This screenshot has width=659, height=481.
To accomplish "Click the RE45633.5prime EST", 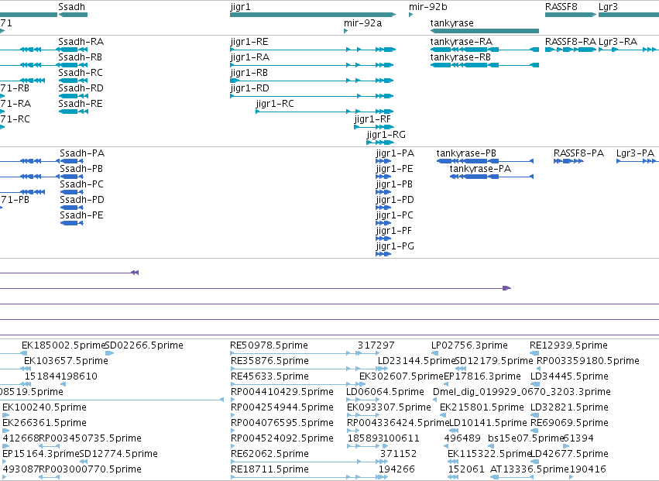I will [297, 384].
